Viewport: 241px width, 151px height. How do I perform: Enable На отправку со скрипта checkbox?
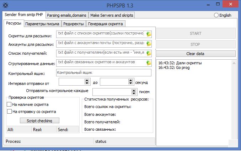[x=9, y=111]
